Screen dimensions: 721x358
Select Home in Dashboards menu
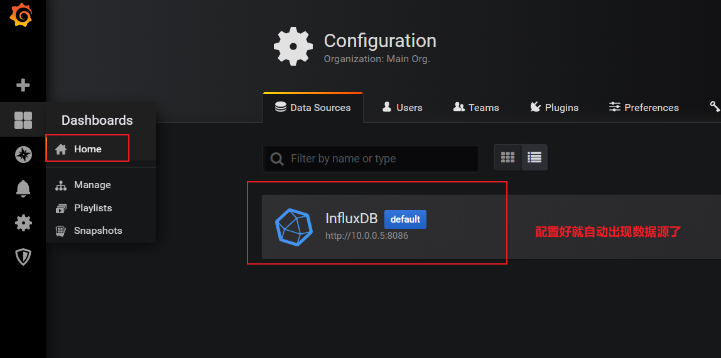coord(87,149)
